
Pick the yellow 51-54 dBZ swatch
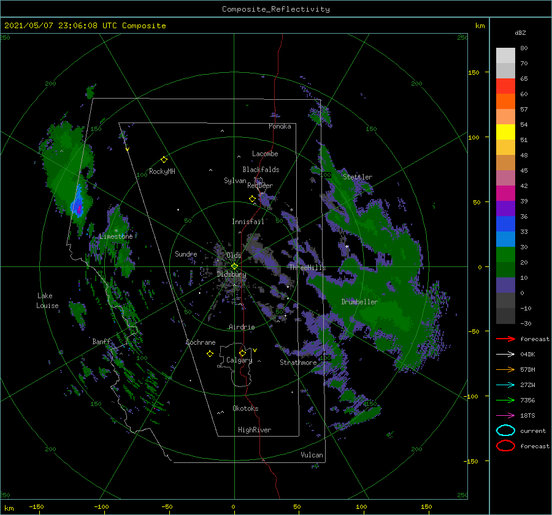pos(505,132)
